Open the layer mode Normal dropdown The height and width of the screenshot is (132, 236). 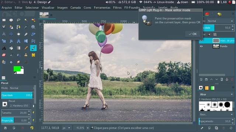(221, 21)
